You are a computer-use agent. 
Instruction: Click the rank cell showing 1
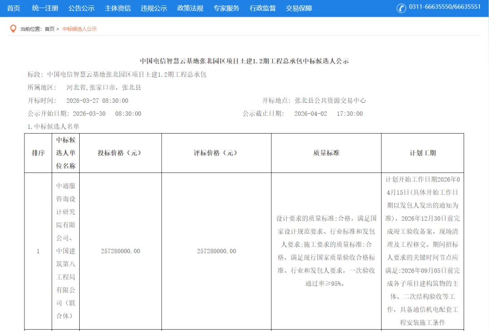38,251
